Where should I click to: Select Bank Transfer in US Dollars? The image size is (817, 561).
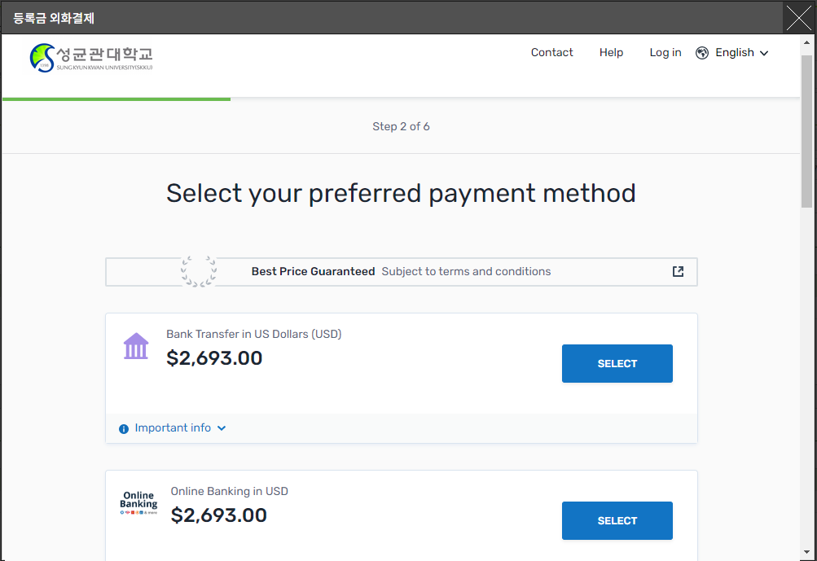tap(617, 364)
